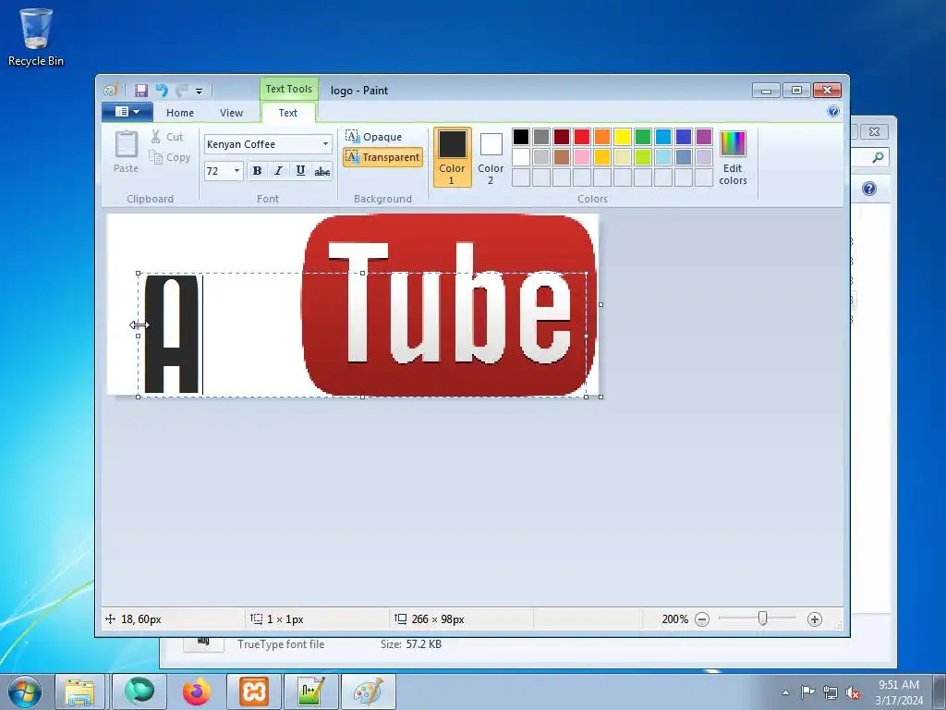The width and height of the screenshot is (946, 710).
Task: Open XAMPP from the taskbar
Action: [254, 692]
